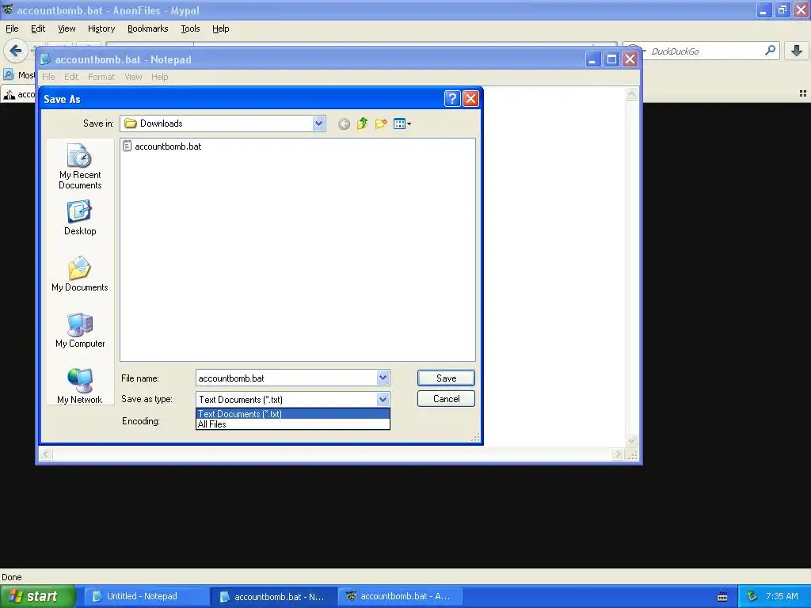Switch to Untitled - Notepad taskbar item
811x608 pixels.
click(x=146, y=596)
